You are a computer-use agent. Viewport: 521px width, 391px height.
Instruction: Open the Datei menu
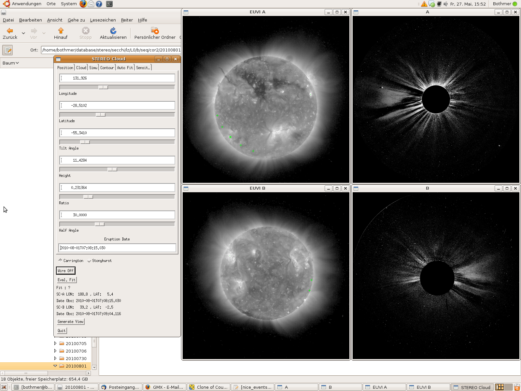click(8, 20)
